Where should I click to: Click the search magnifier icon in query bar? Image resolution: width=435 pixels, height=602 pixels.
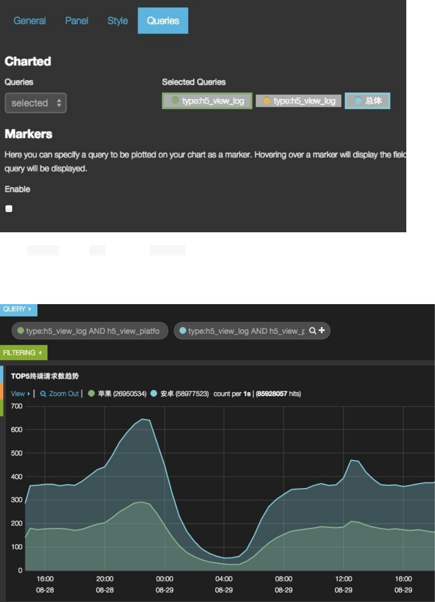312,330
